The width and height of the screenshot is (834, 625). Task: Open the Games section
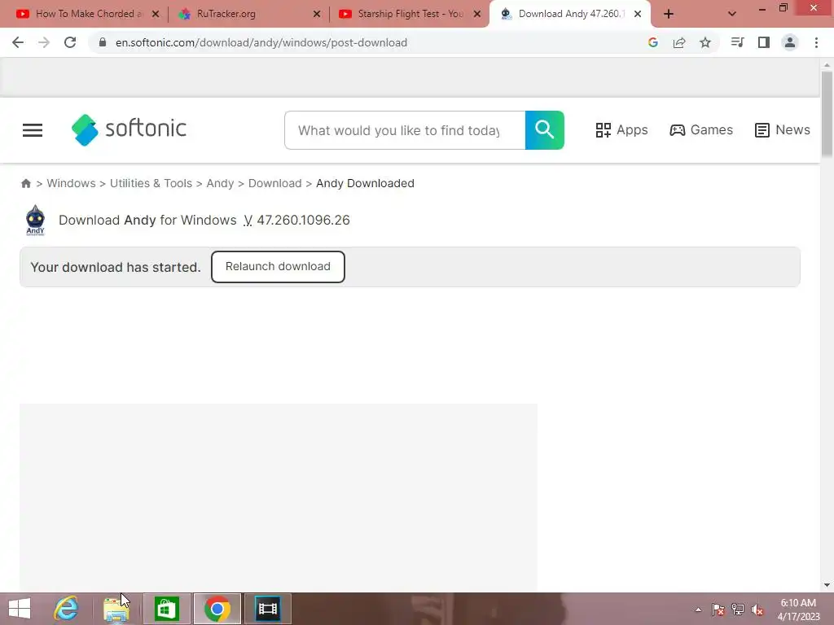click(701, 129)
